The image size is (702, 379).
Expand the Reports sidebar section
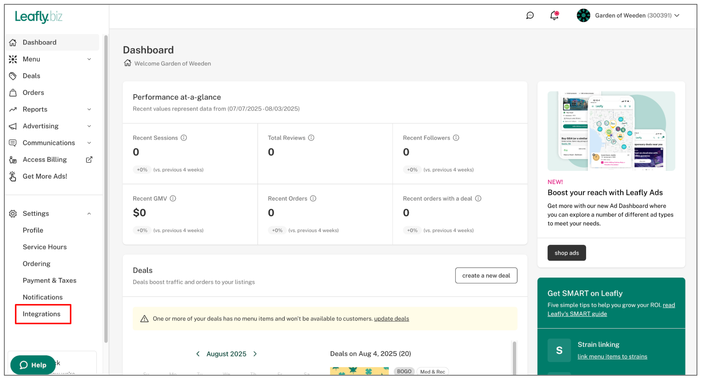89,110
